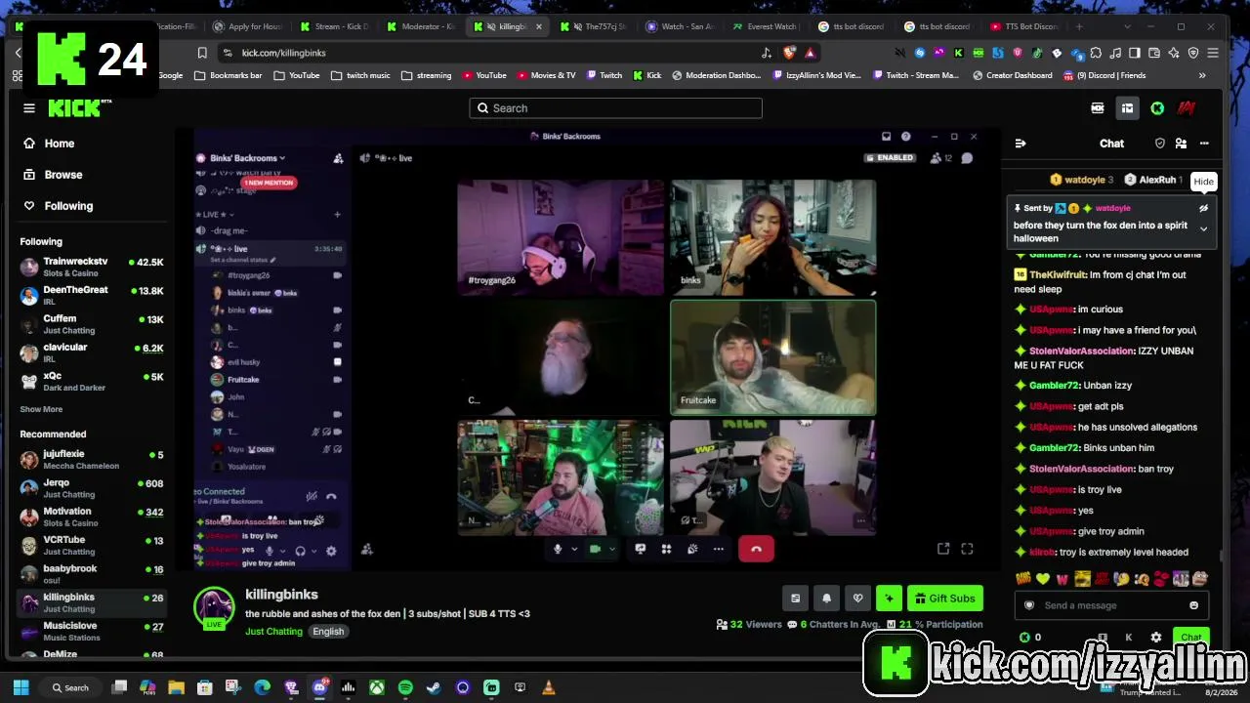
Task: Click the English language tag
Action: click(328, 632)
